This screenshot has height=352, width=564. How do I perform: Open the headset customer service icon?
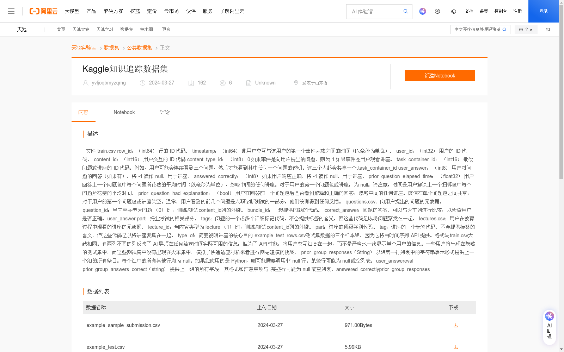point(454,11)
